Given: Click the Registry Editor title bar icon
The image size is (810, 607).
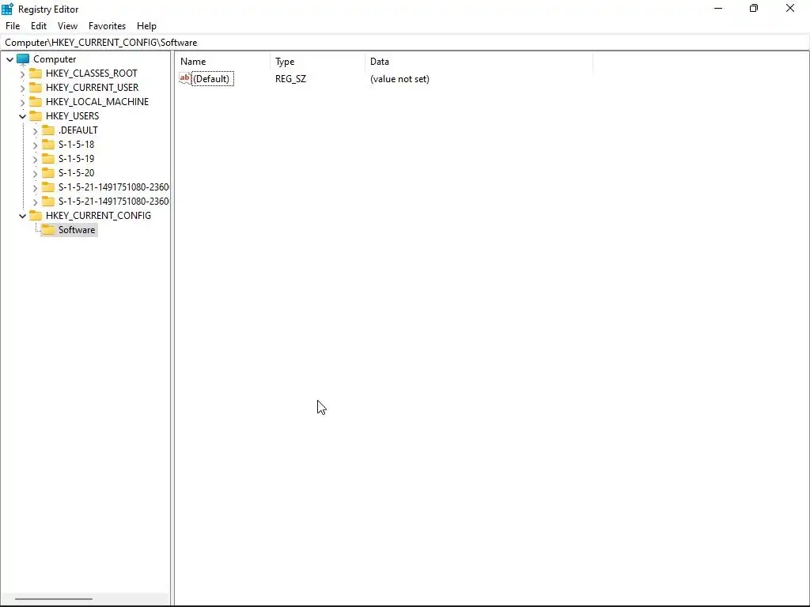Looking at the screenshot, I should pos(7,9).
